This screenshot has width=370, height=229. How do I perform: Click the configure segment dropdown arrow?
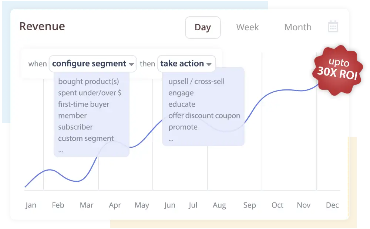(x=132, y=64)
